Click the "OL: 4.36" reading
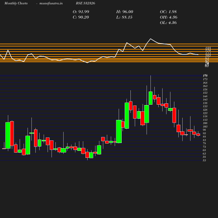This screenshot has width=218, height=218. [x=168, y=23]
